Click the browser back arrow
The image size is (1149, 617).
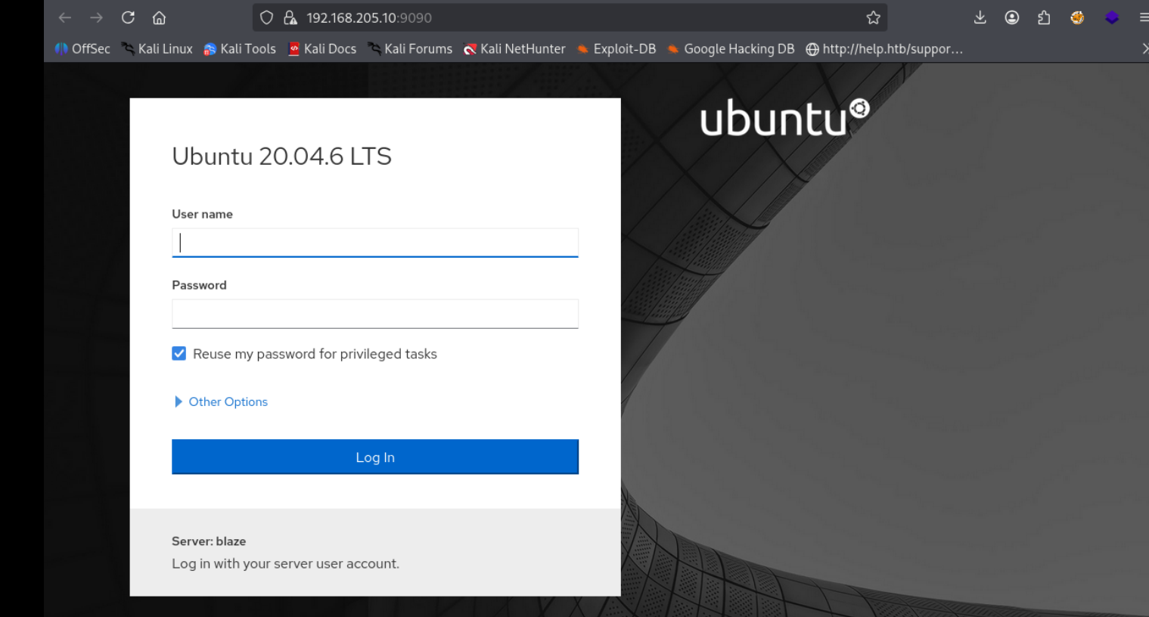click(65, 17)
